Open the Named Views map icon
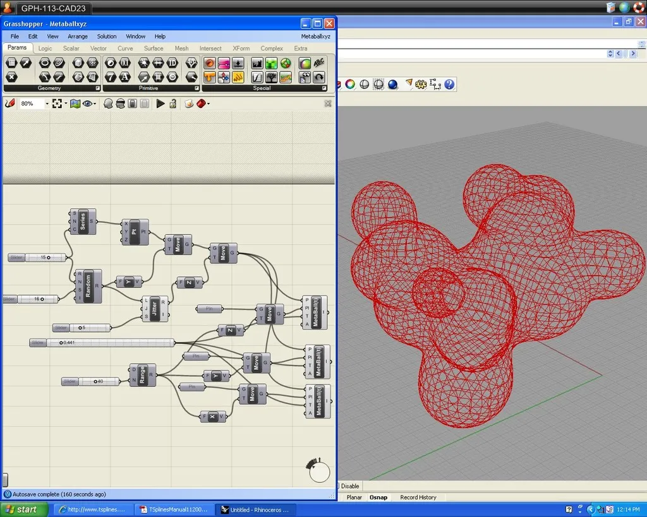The height and width of the screenshot is (517, 647). tap(75, 104)
